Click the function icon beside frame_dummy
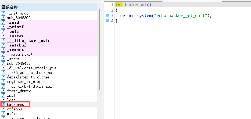The width and height of the screenshot is (251, 119). click(3, 91)
